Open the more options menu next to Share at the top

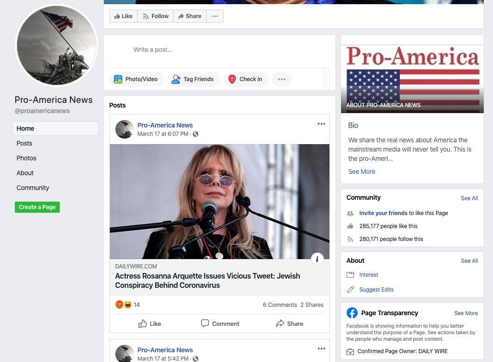point(215,16)
